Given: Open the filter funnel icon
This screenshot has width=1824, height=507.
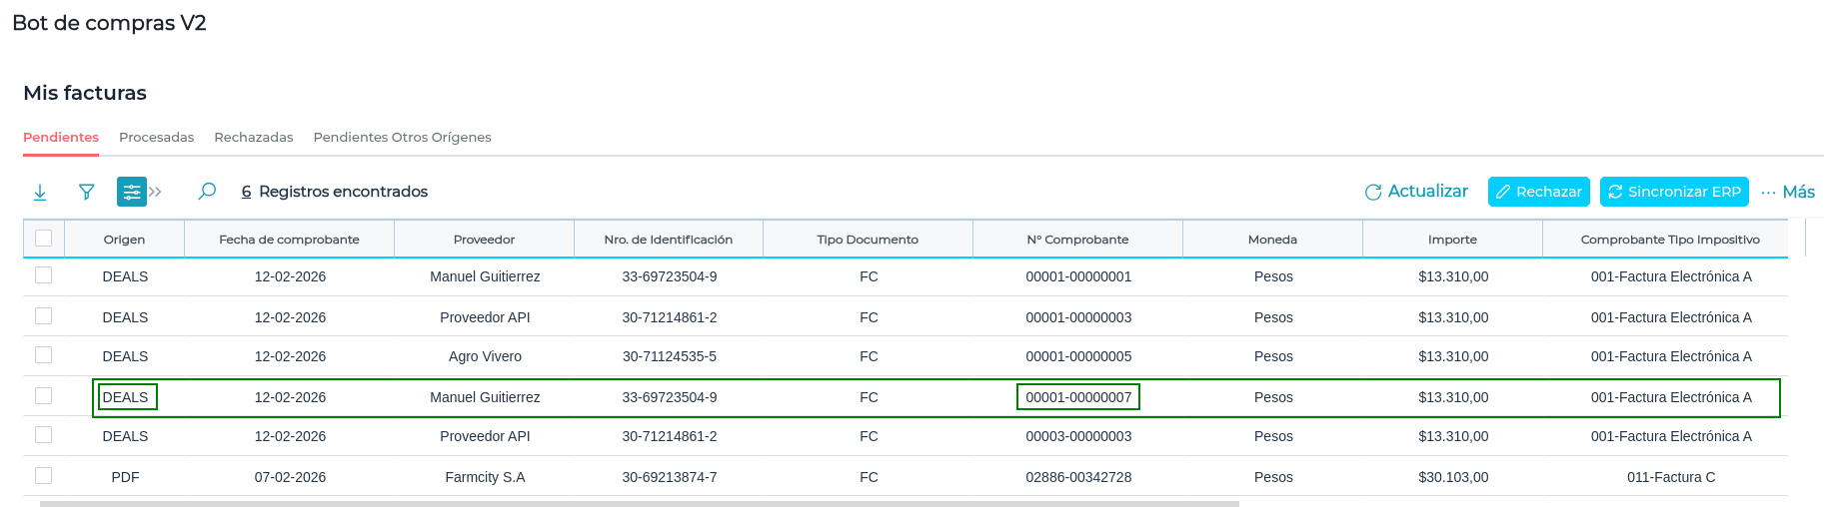Looking at the screenshot, I should [x=87, y=192].
